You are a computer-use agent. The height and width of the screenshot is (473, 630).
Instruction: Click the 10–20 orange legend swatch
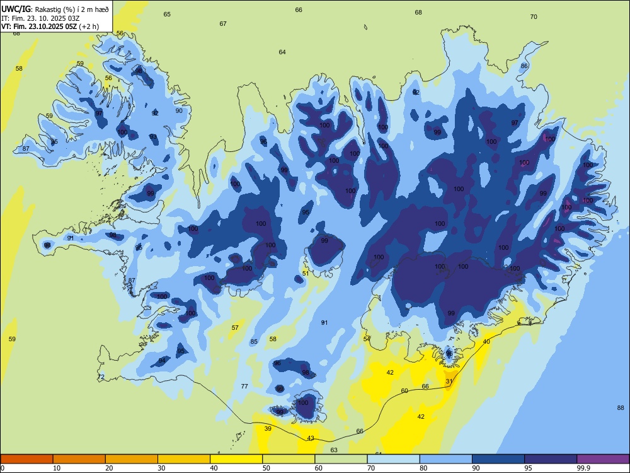79,459
